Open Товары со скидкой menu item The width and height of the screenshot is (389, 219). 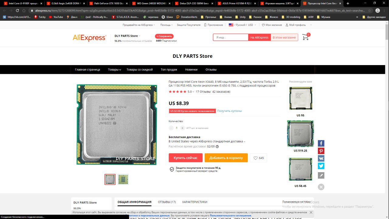[x=139, y=70]
